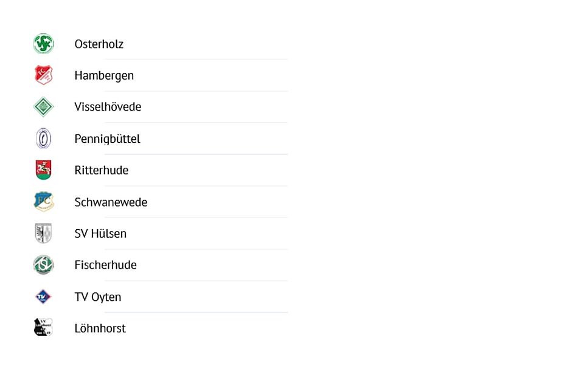Click the Schwanewede FC crest icon

click(43, 202)
